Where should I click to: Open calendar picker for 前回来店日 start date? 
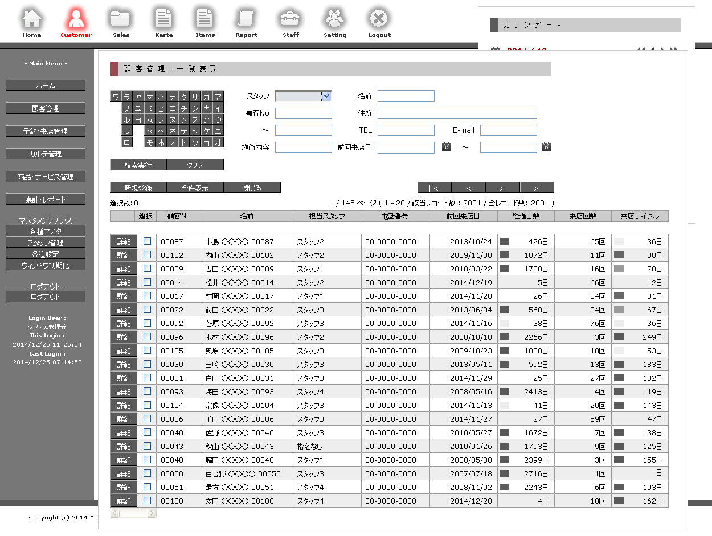click(447, 147)
